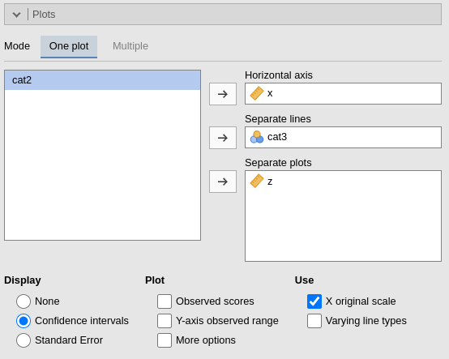449x359 pixels.
Task: Select Confidence intervals display option
Action: point(24,321)
